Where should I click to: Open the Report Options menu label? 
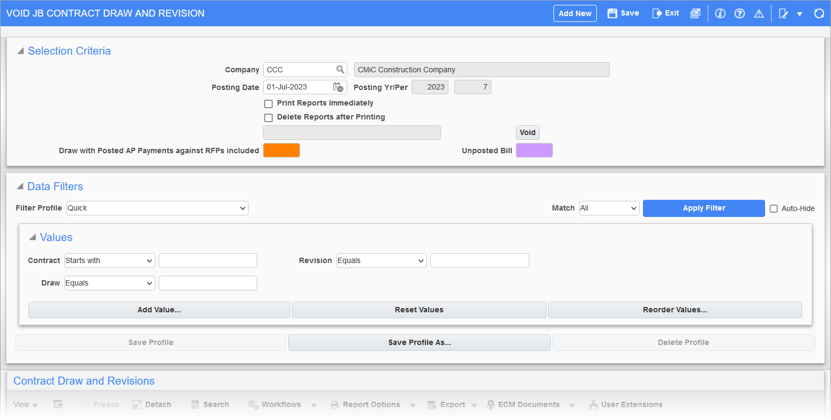(371, 404)
